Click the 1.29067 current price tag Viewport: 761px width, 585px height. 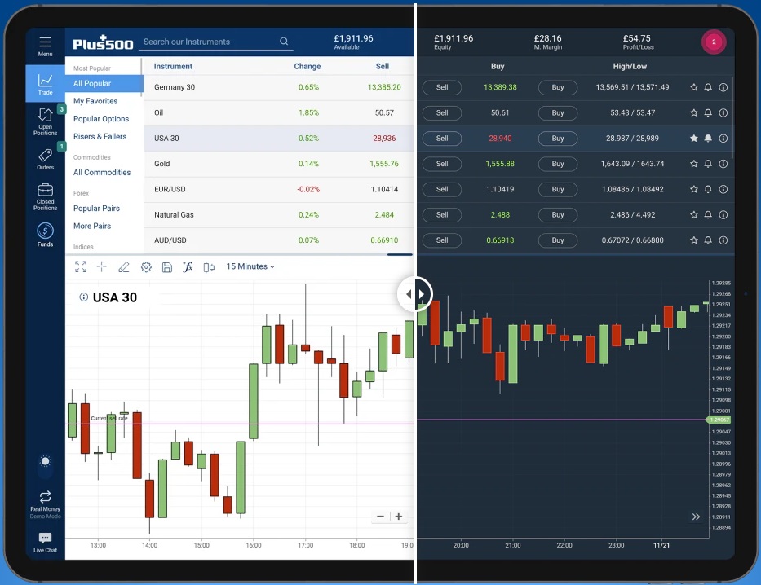click(719, 420)
